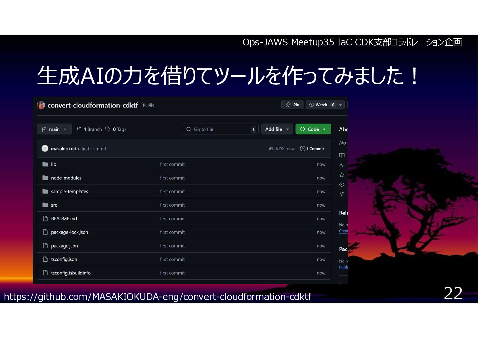Image resolution: width=478 pixels, height=338 pixels.
Task: Click the pin icon in Pin button
Action: (x=288, y=105)
